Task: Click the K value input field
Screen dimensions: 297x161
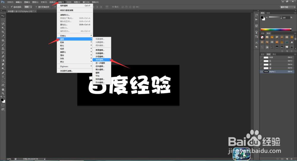Action: [x=286, y=17]
